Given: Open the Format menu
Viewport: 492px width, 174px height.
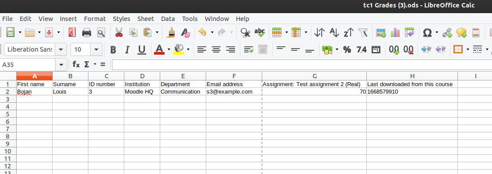Looking at the screenshot, I should coord(95,19).
